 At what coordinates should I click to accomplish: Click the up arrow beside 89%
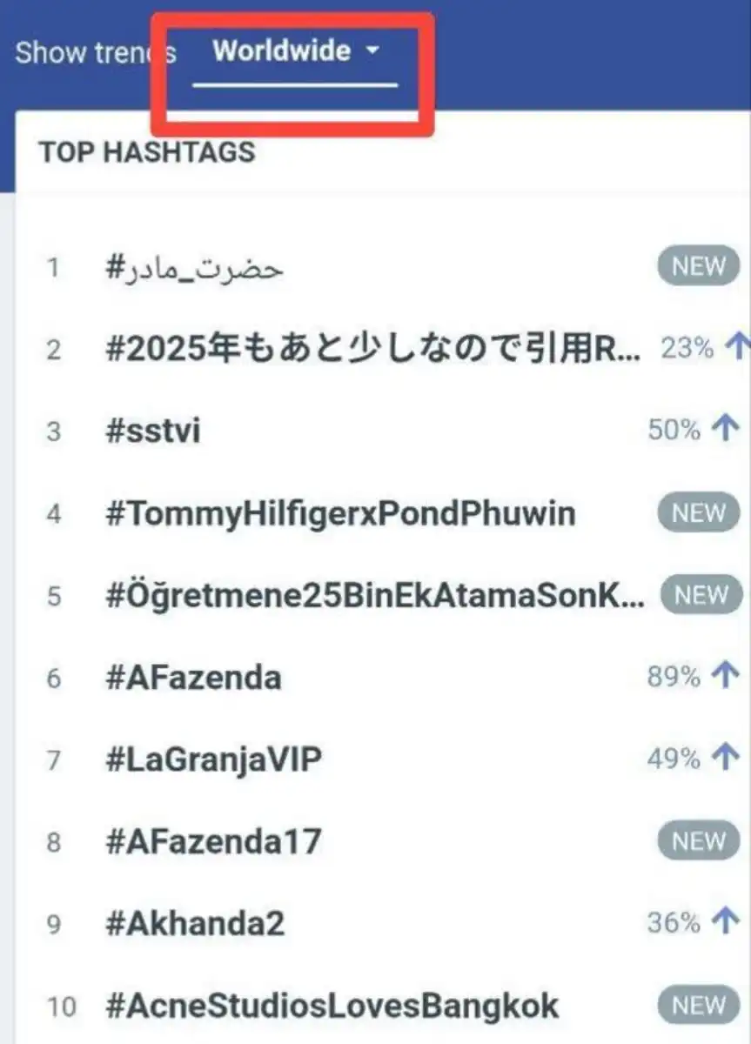pos(725,677)
